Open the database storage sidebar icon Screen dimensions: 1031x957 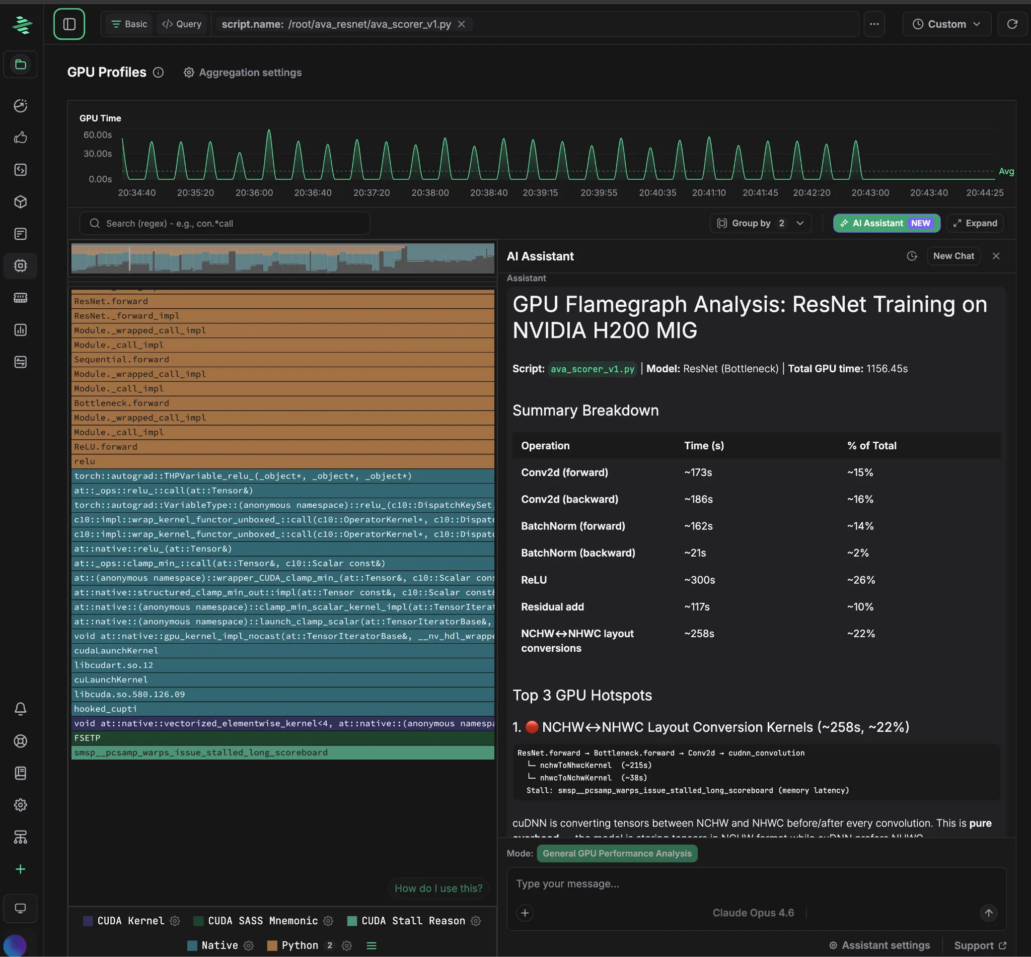tap(21, 362)
